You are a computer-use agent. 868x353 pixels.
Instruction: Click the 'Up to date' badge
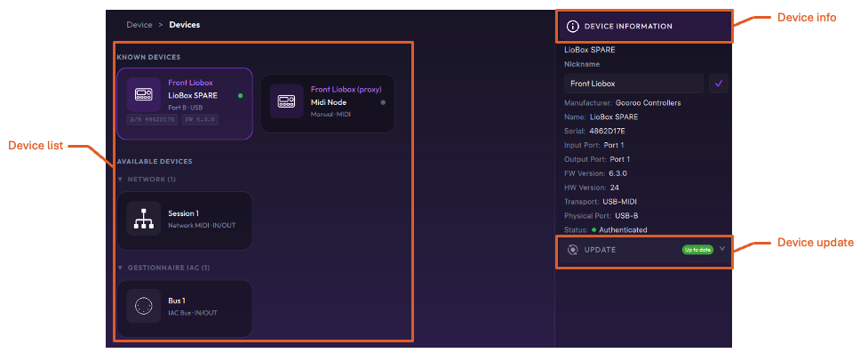pyautogui.click(x=697, y=250)
